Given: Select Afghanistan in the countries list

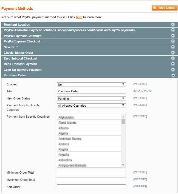Looking at the screenshot, I should [89, 117].
